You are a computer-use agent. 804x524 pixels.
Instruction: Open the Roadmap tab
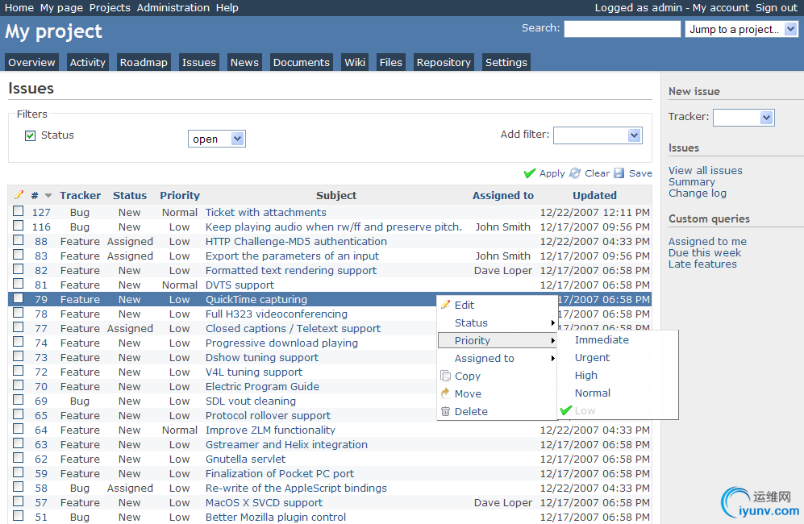pos(144,62)
